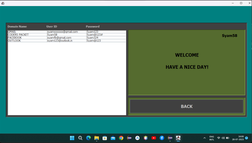Click user ID syamfb@gmail.com cell
The width and height of the screenshot is (252, 143).
coord(67,38)
